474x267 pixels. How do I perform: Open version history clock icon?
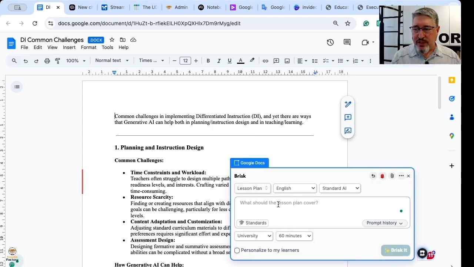click(x=330, y=42)
